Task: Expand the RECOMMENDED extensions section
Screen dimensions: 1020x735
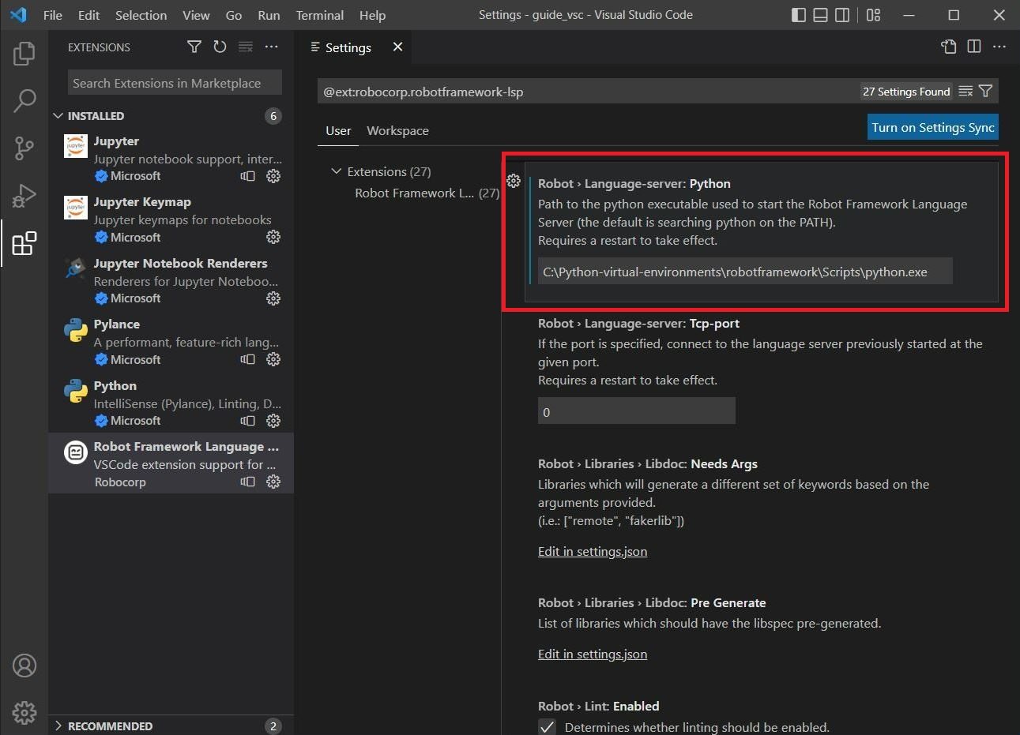Action: coord(171,726)
